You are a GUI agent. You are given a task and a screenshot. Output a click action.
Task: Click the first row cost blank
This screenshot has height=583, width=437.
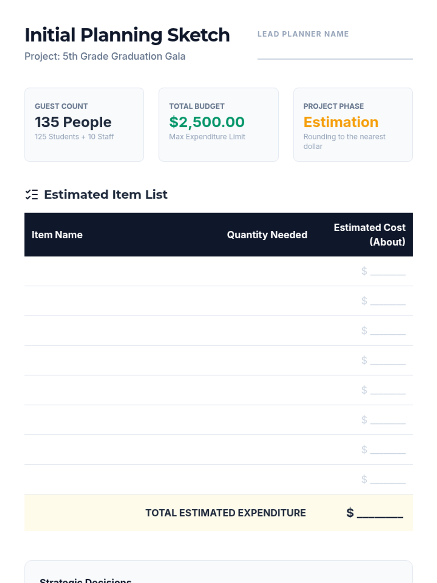click(x=387, y=271)
